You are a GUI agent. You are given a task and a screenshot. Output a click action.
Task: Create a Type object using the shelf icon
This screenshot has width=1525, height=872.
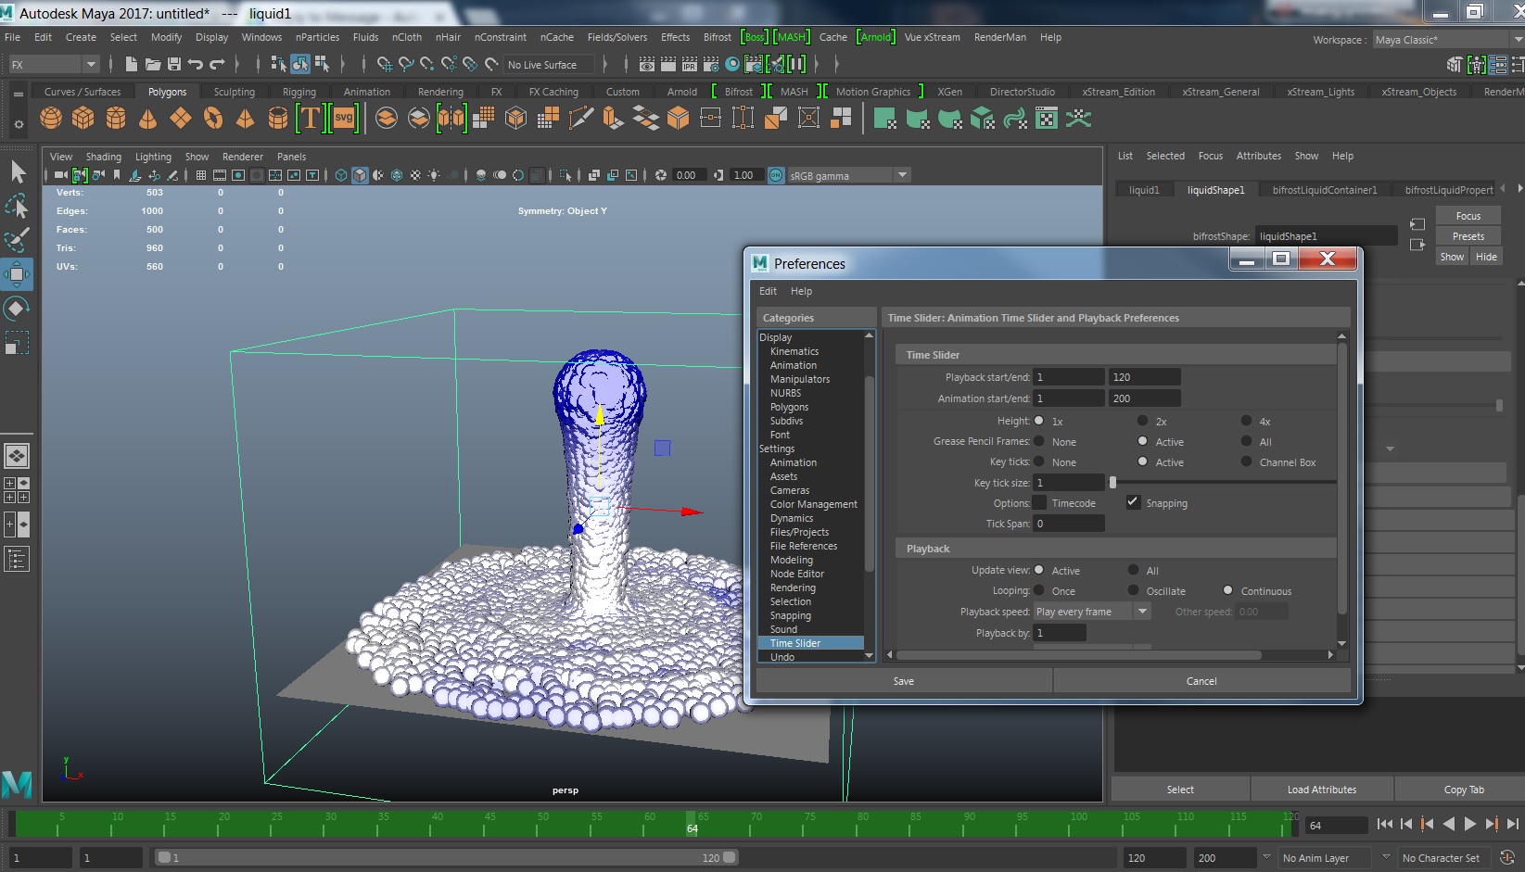(310, 118)
